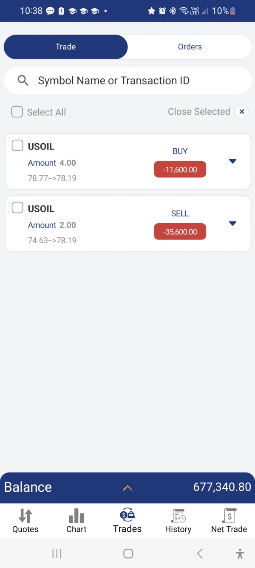Viewport: 255px width, 568px height.
Task: Tap the Trades icon in bottom bar
Action: [x=127, y=515]
